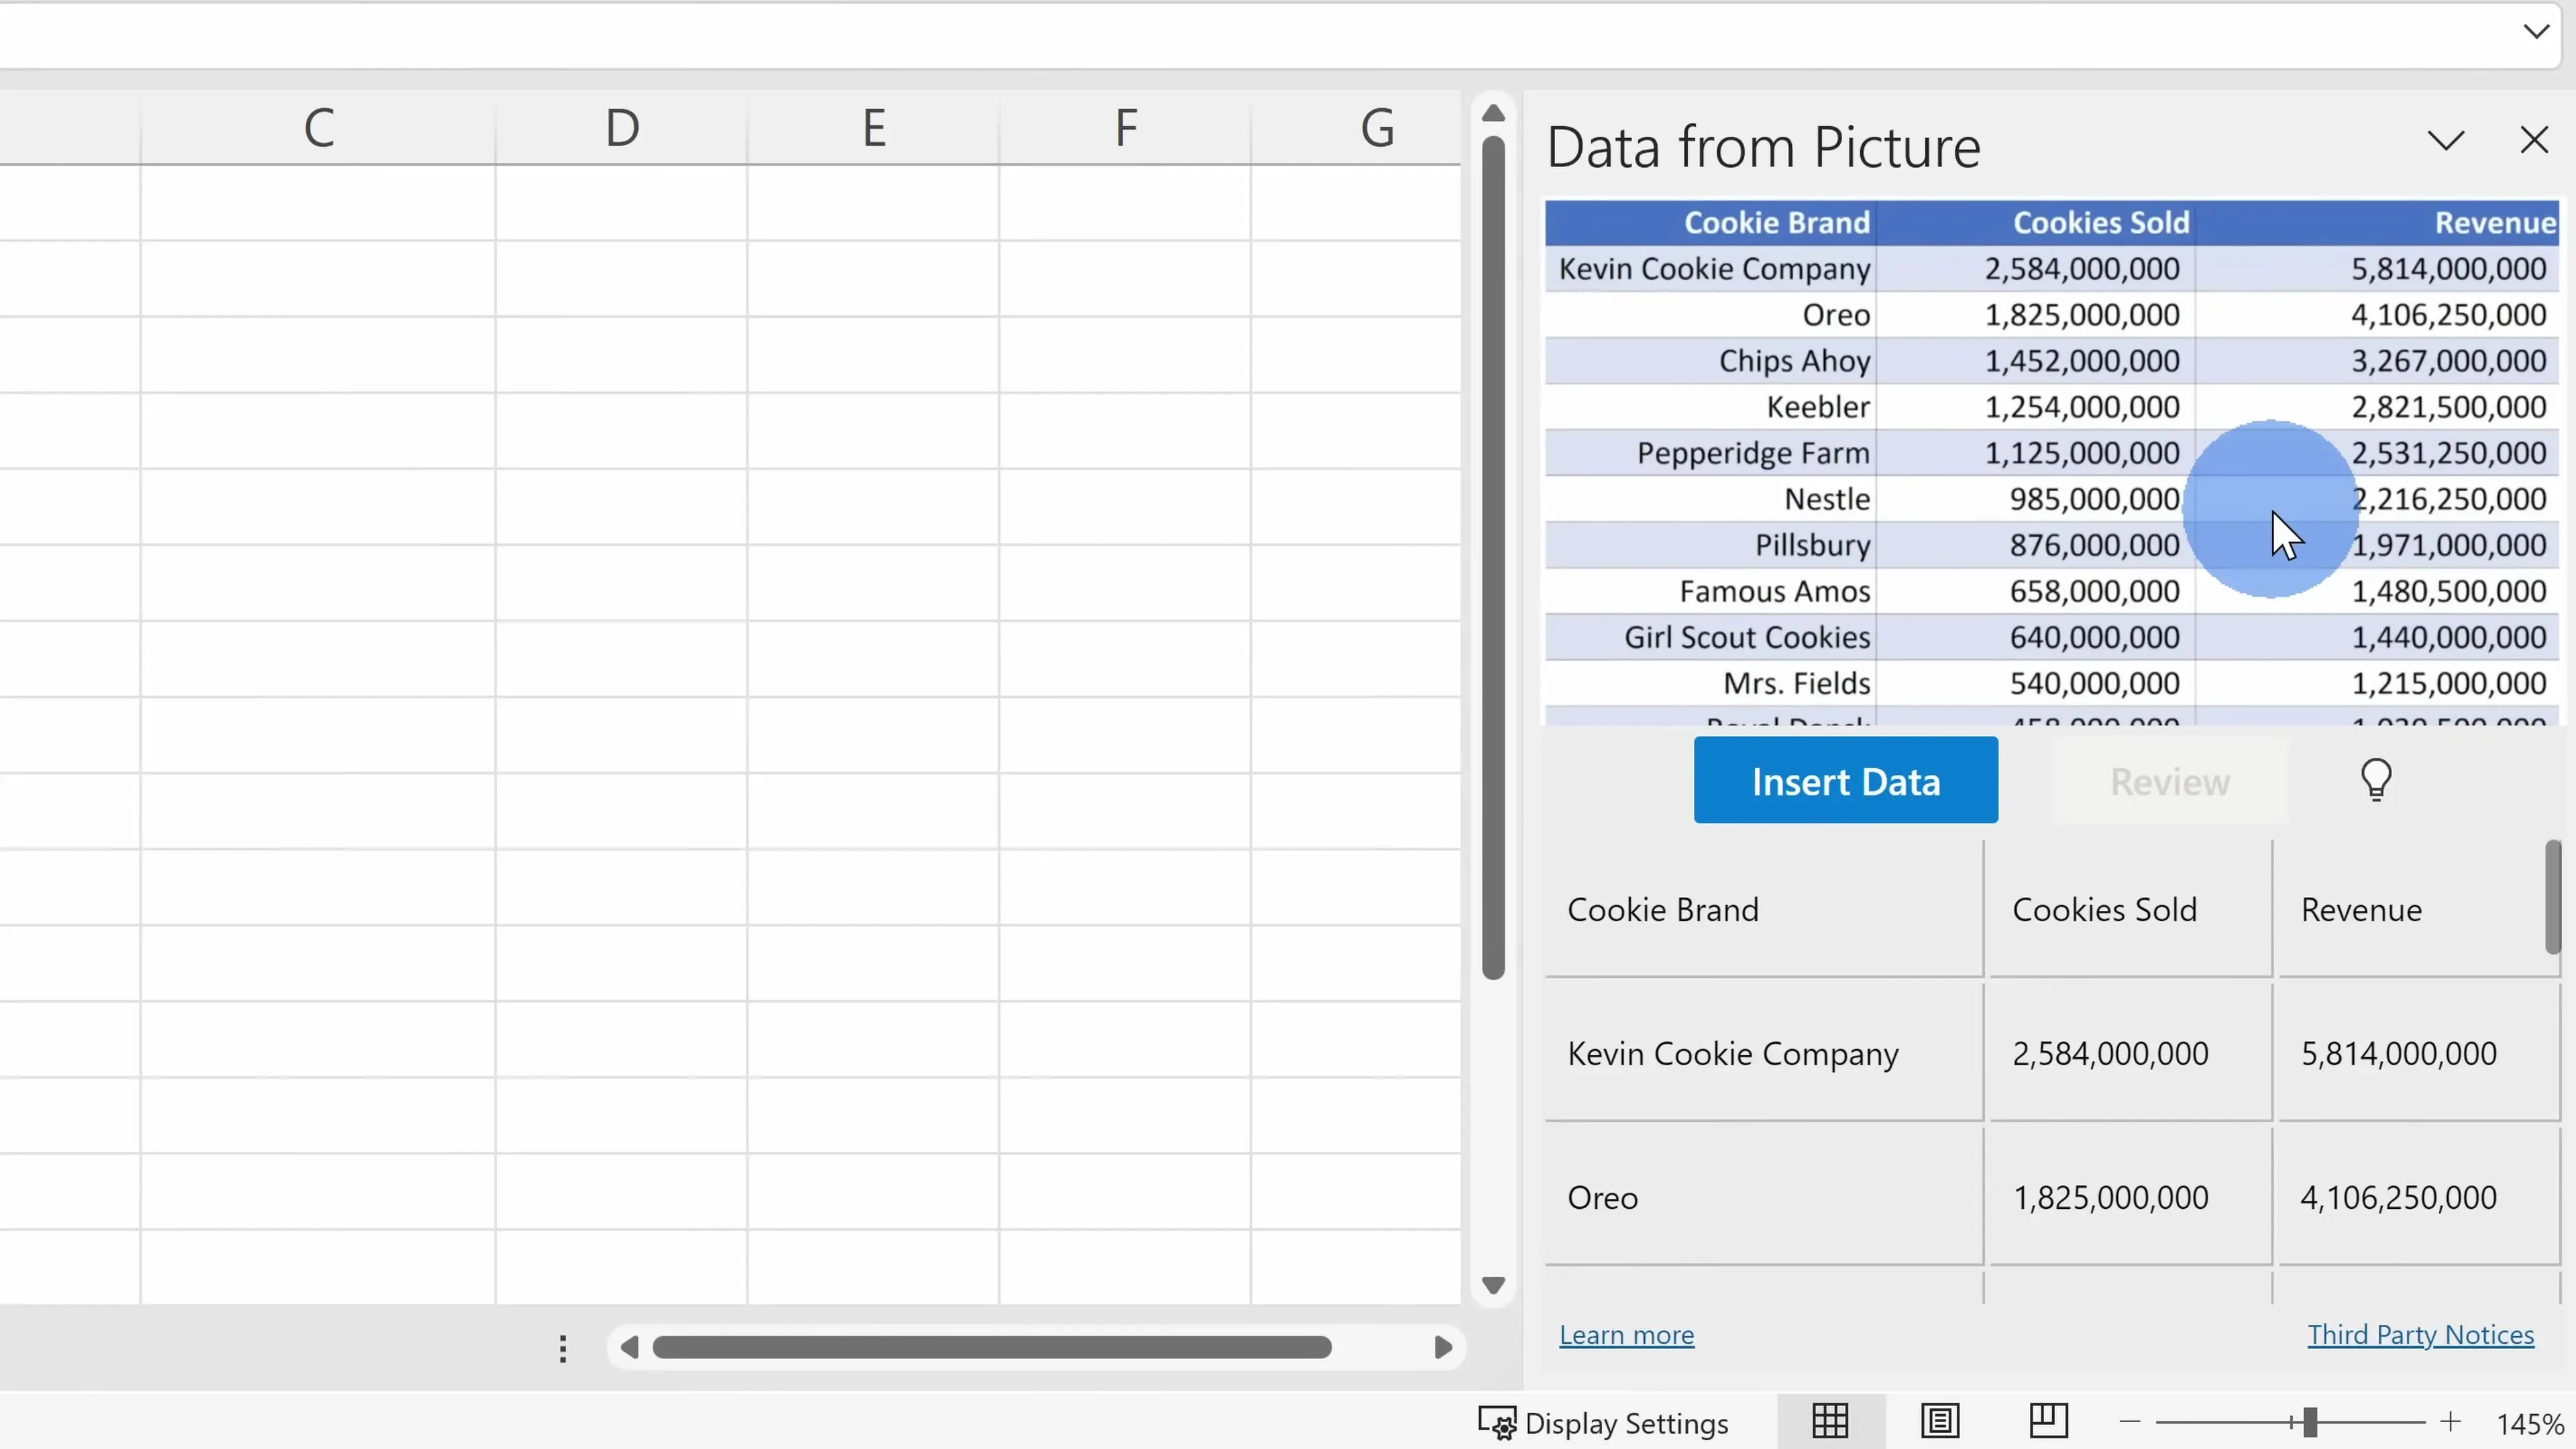Click the Cookies Sold preview header cell
Viewport: 2576px width, 1449px height.
[2130, 909]
